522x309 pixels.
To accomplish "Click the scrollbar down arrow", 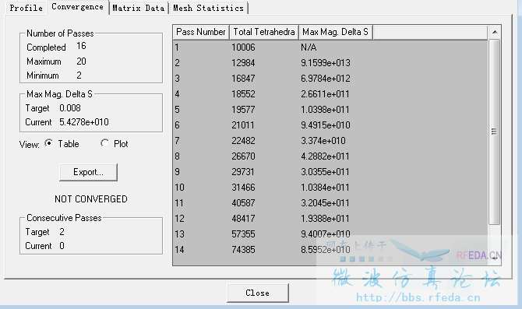I will coord(495,258).
